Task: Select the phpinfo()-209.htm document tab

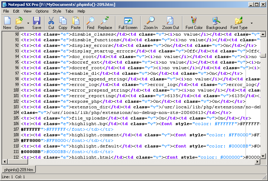Action: click(x=19, y=170)
